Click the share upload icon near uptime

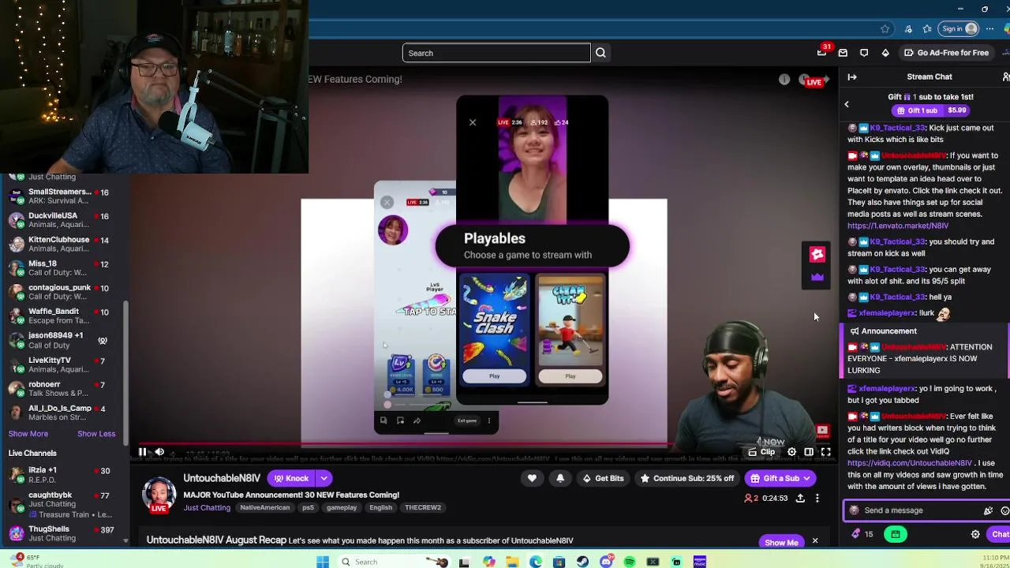(800, 498)
